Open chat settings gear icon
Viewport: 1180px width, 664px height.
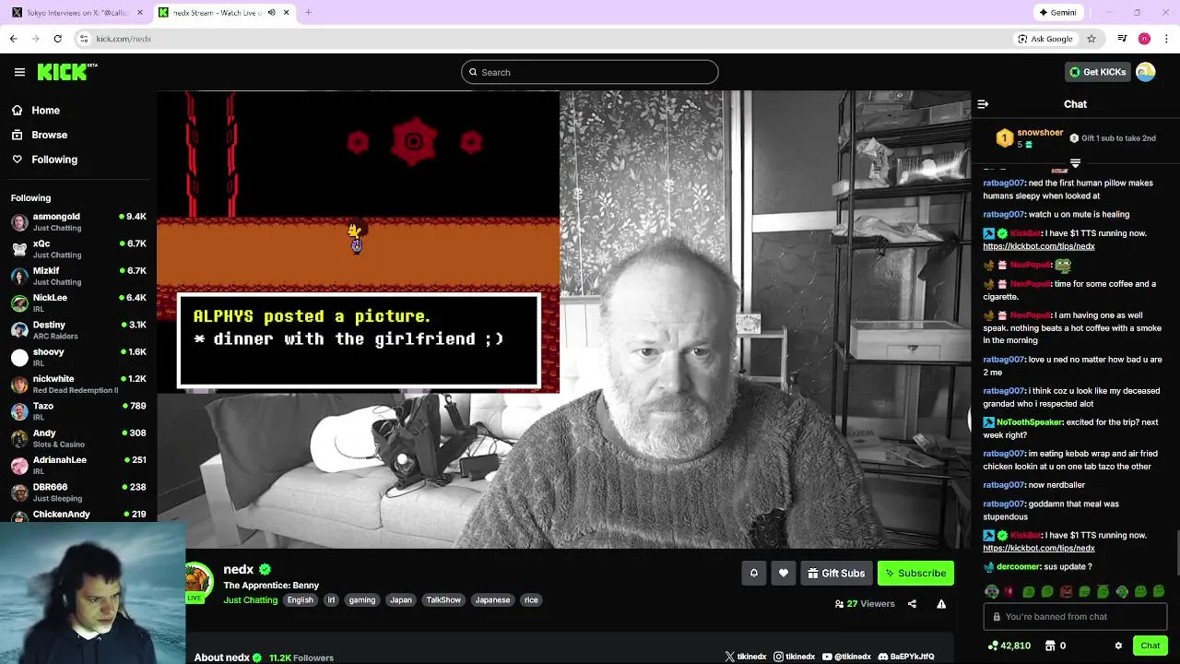pos(1118,646)
